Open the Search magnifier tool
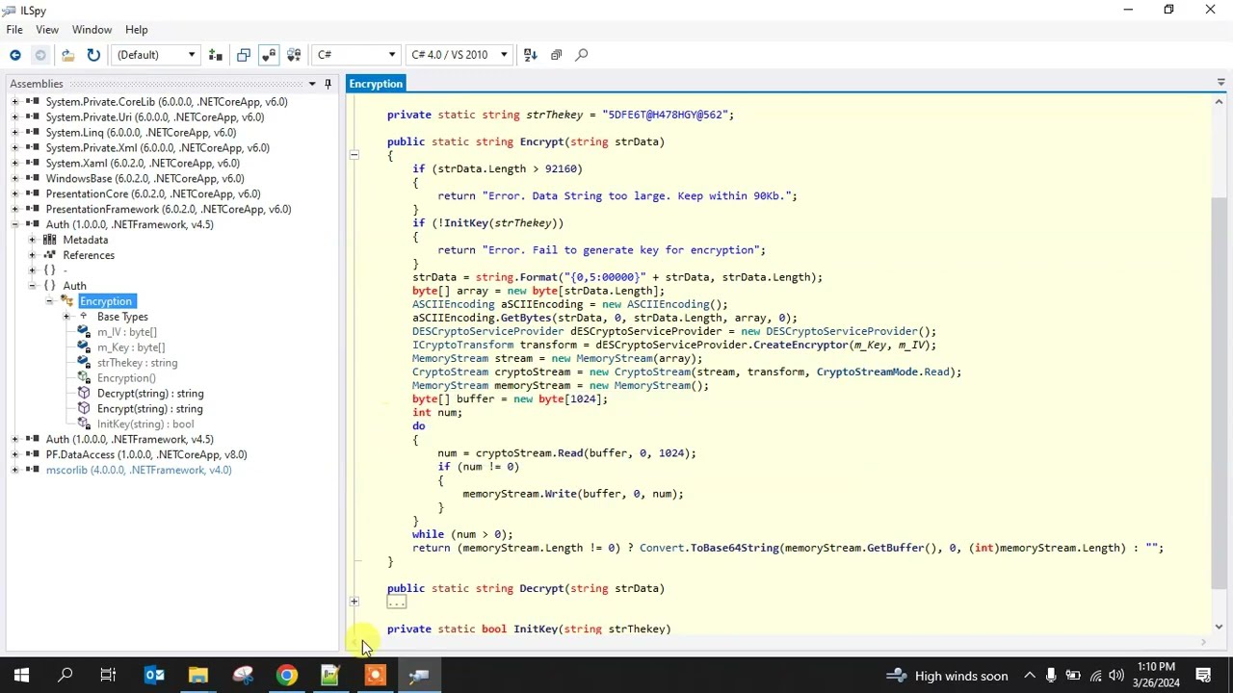Image resolution: width=1233 pixels, height=693 pixels. pyautogui.click(x=582, y=55)
